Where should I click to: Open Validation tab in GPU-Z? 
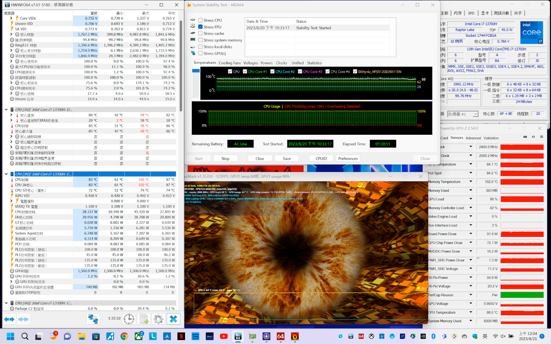pyautogui.click(x=491, y=138)
